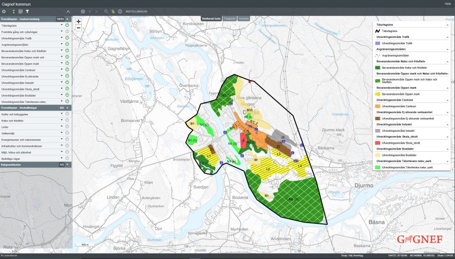
Task: Click the layer filter funnel icon
Action: [27, 11]
